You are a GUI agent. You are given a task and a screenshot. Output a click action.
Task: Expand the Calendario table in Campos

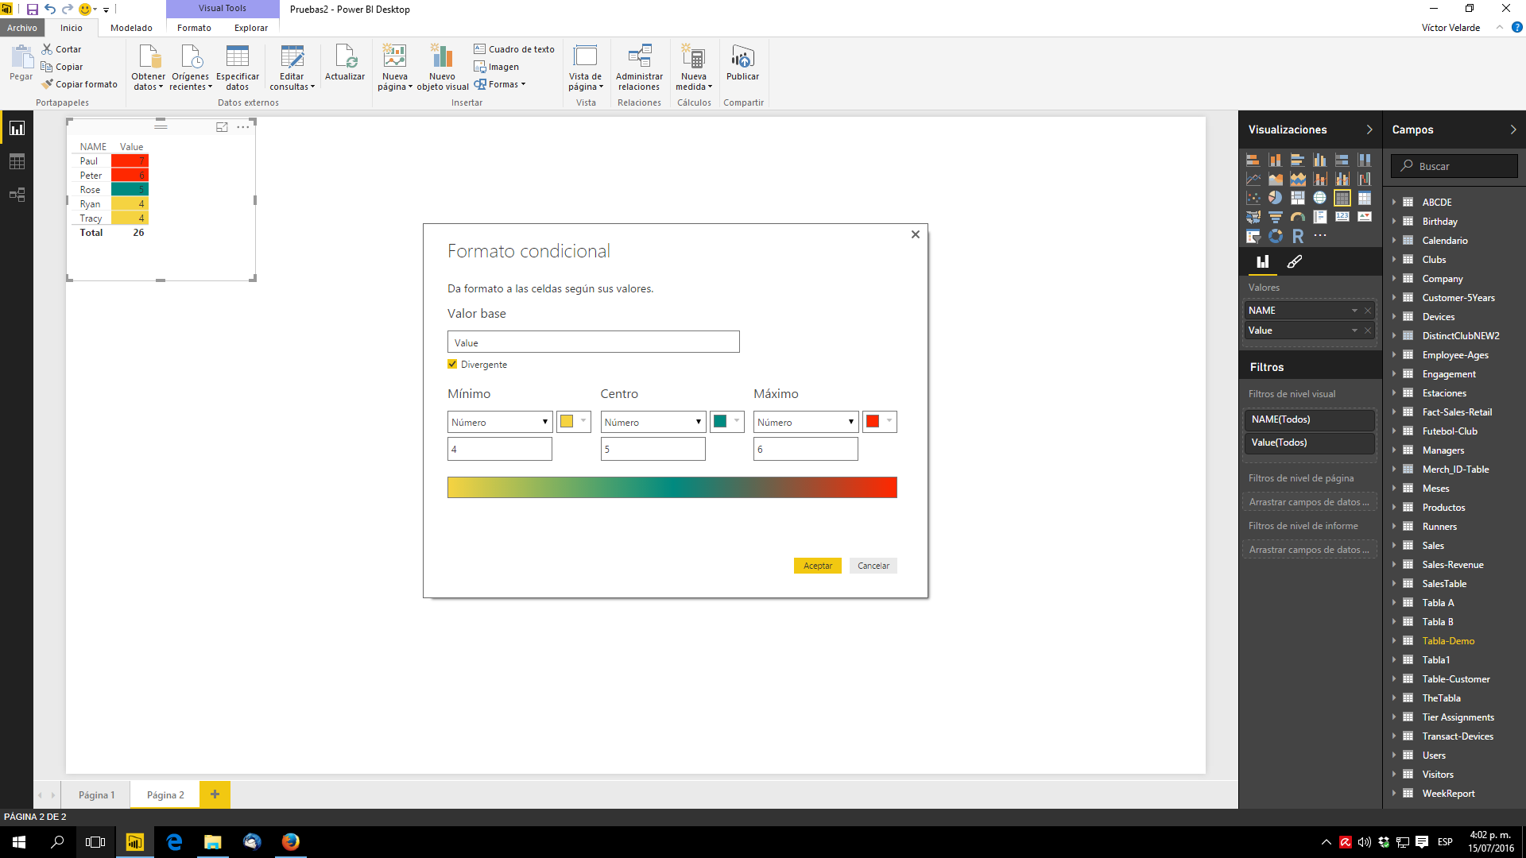pyautogui.click(x=1394, y=241)
